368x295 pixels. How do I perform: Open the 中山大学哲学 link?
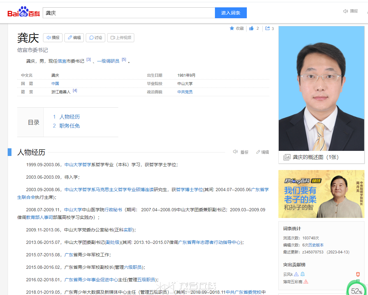[x=78, y=165]
